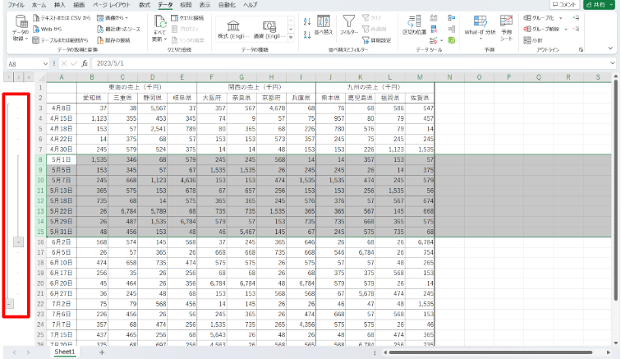Open the Outline (アウトライン) dialog launcher

581,50
